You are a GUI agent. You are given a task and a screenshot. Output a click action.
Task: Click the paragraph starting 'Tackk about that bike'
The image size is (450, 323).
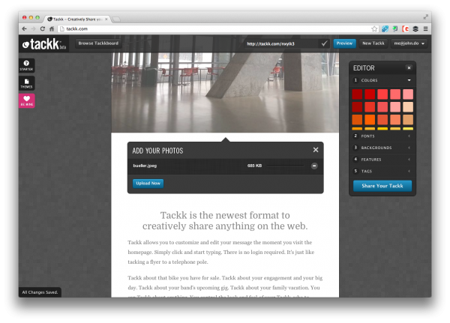point(225,286)
